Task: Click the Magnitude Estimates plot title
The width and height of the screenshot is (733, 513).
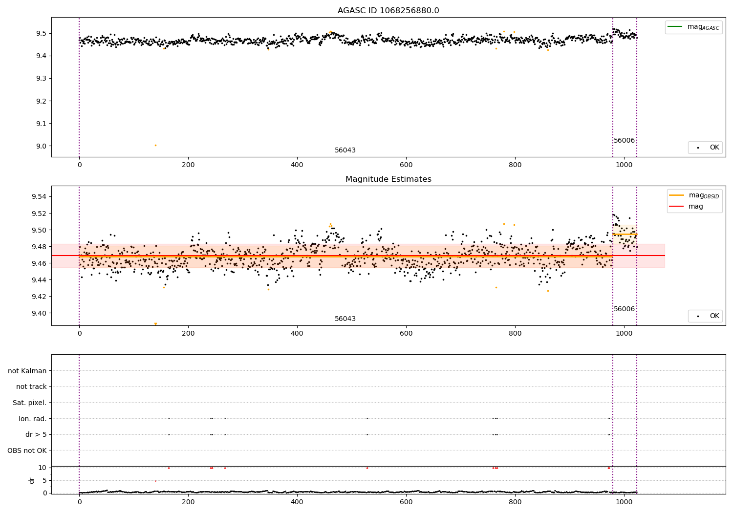Action: click(388, 179)
